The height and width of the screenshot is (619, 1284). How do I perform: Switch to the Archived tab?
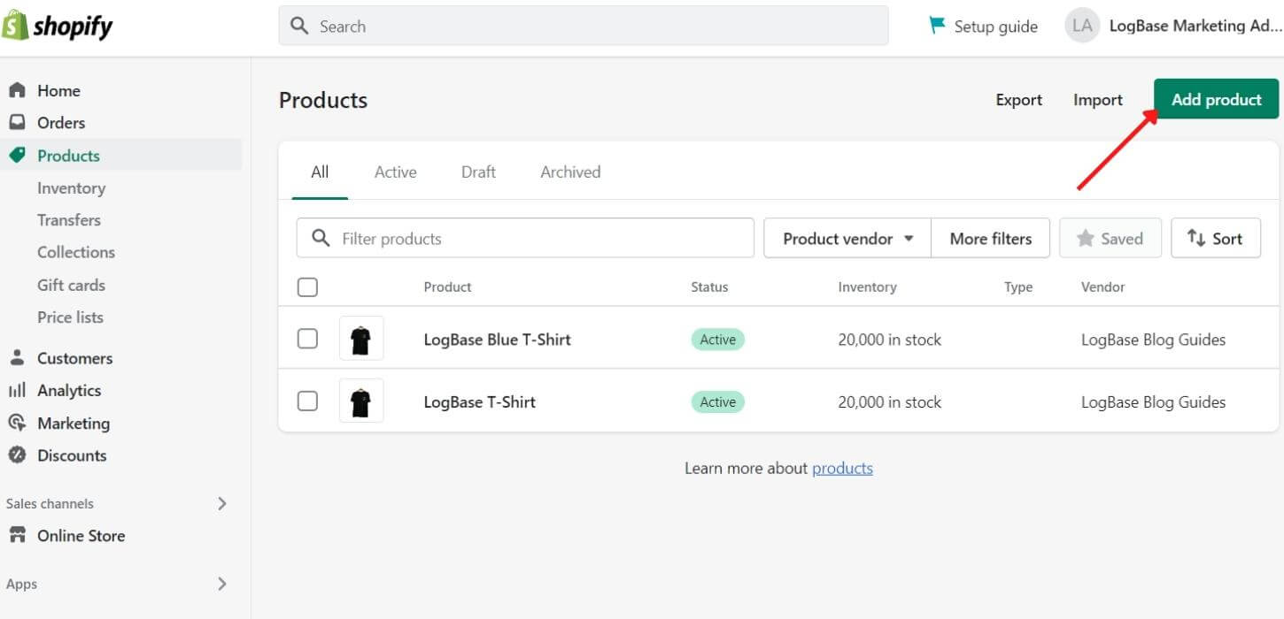coord(569,172)
